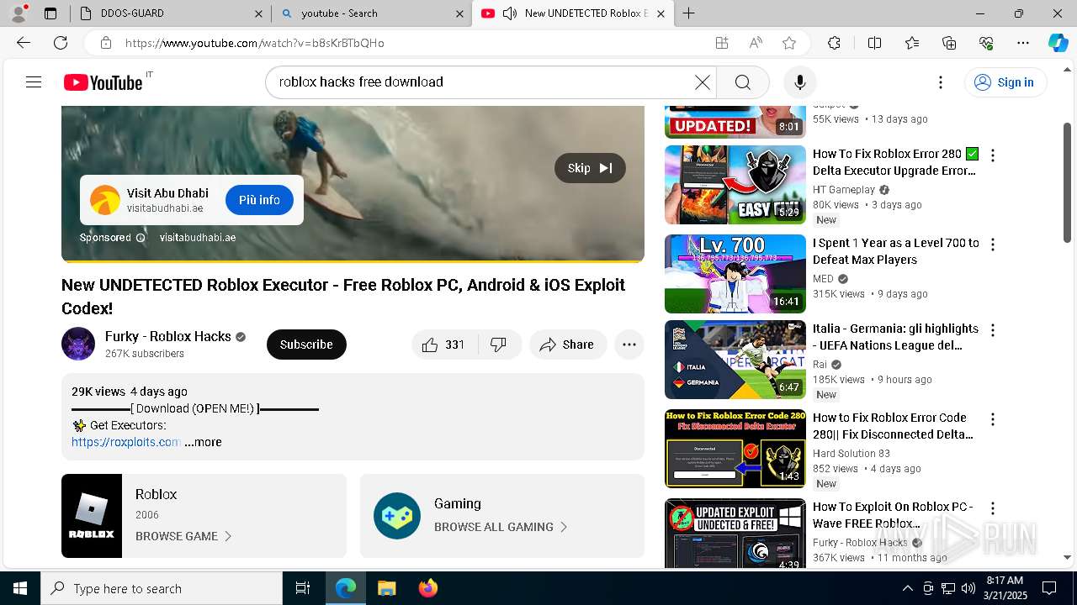Open menu for Level 700 video

click(x=993, y=245)
